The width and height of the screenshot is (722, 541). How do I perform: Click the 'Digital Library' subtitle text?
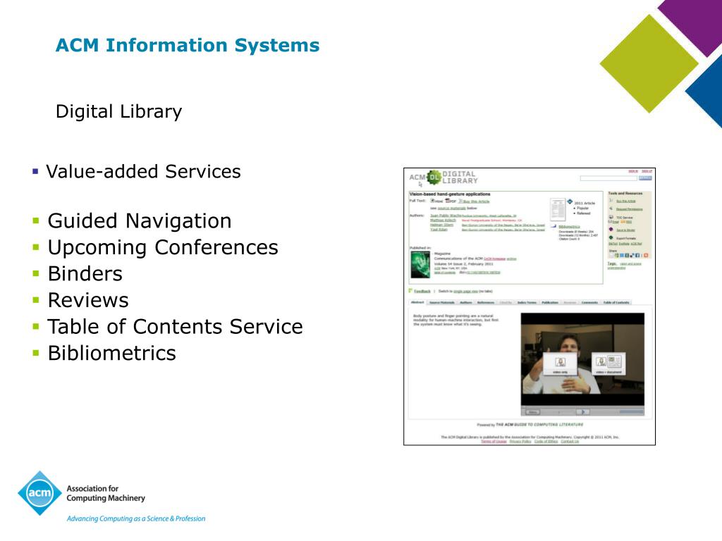(x=118, y=112)
